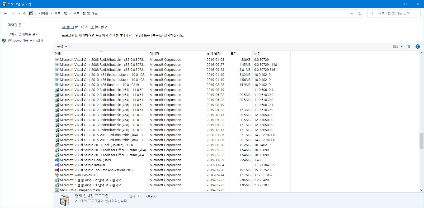Click Microsoft Web Deploy 3.6 icon
The image size is (424, 208).
coord(57,175)
